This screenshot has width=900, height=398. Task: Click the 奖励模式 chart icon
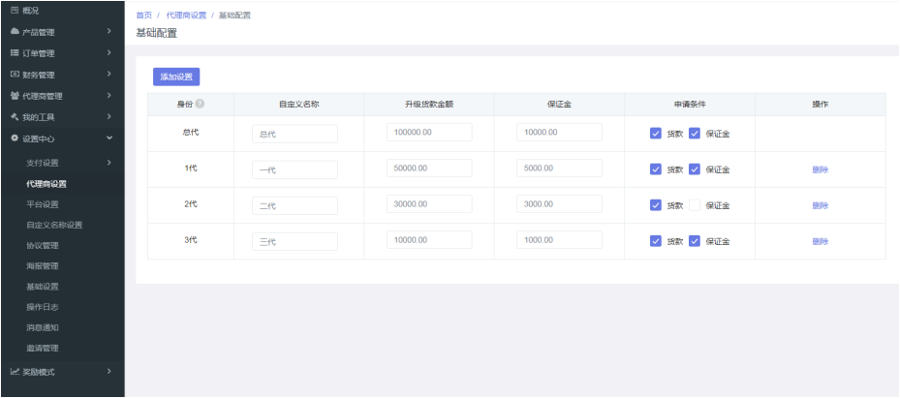[15, 371]
